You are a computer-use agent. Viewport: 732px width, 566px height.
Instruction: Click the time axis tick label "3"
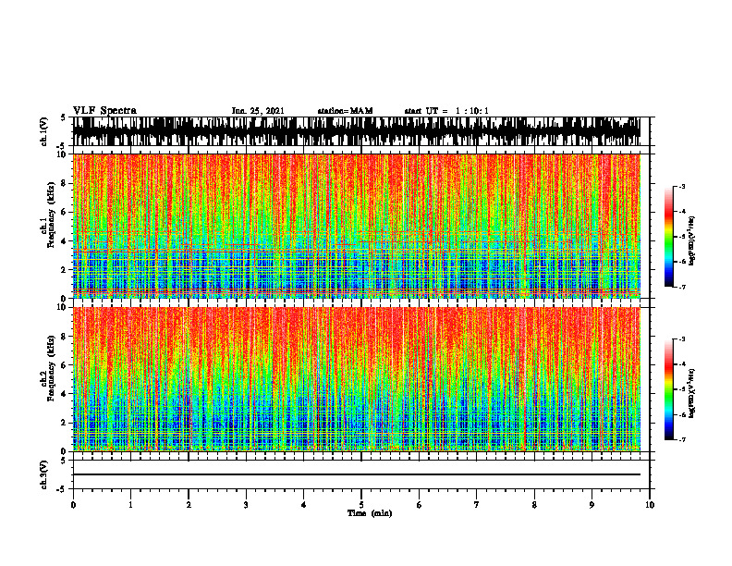[x=246, y=505]
